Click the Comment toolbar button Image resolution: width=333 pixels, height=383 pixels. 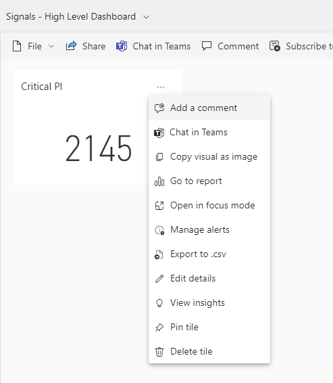pos(230,46)
